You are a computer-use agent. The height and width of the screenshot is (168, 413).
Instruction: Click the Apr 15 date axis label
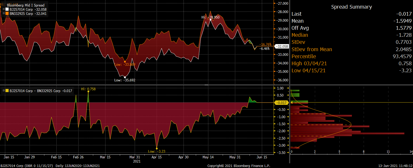157,157
